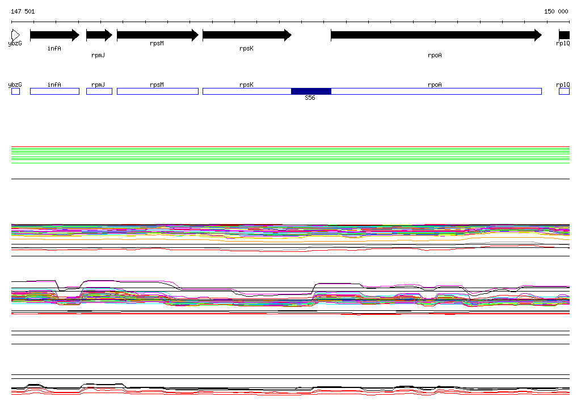Click the rpsK blue outlined box

[x=247, y=91]
